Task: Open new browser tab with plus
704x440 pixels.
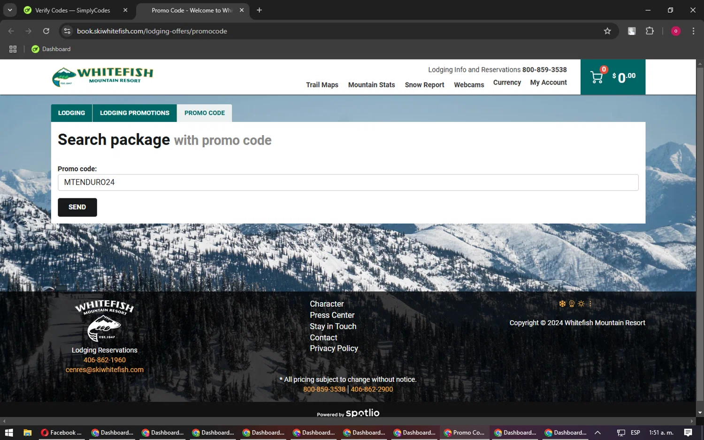Action: click(259, 10)
